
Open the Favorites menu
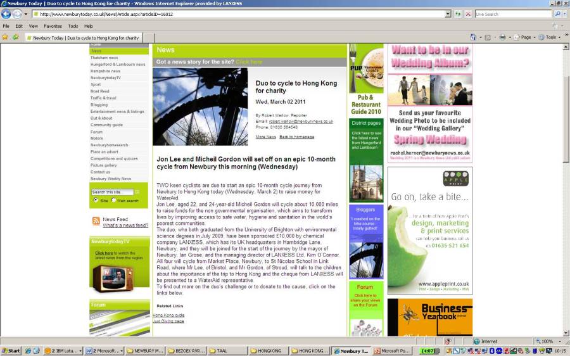(53, 26)
